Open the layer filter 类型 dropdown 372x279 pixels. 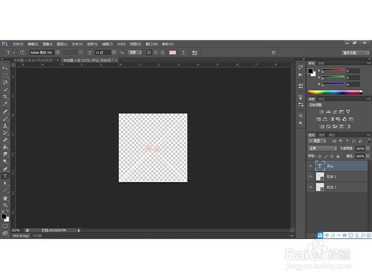317,141
